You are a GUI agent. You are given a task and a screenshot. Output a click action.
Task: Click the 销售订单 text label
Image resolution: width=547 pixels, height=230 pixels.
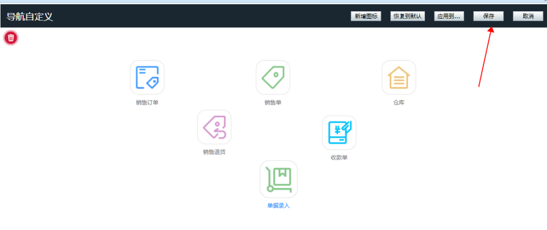(147, 103)
